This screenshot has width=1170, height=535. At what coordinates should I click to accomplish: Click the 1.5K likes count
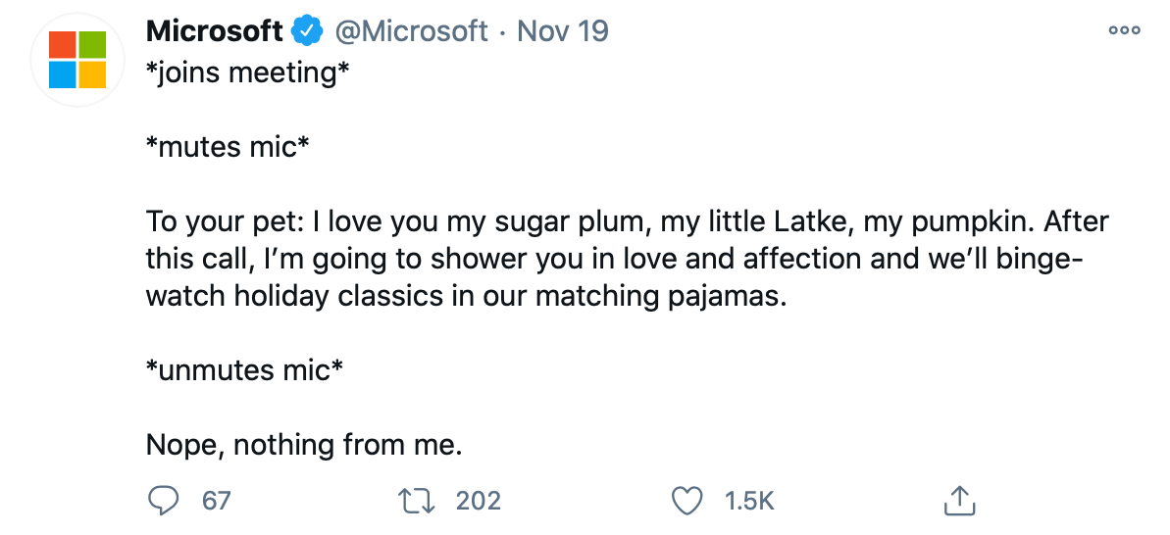pyautogui.click(x=749, y=501)
